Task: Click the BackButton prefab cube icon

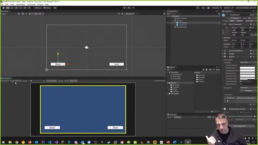Action: click(x=223, y=15)
